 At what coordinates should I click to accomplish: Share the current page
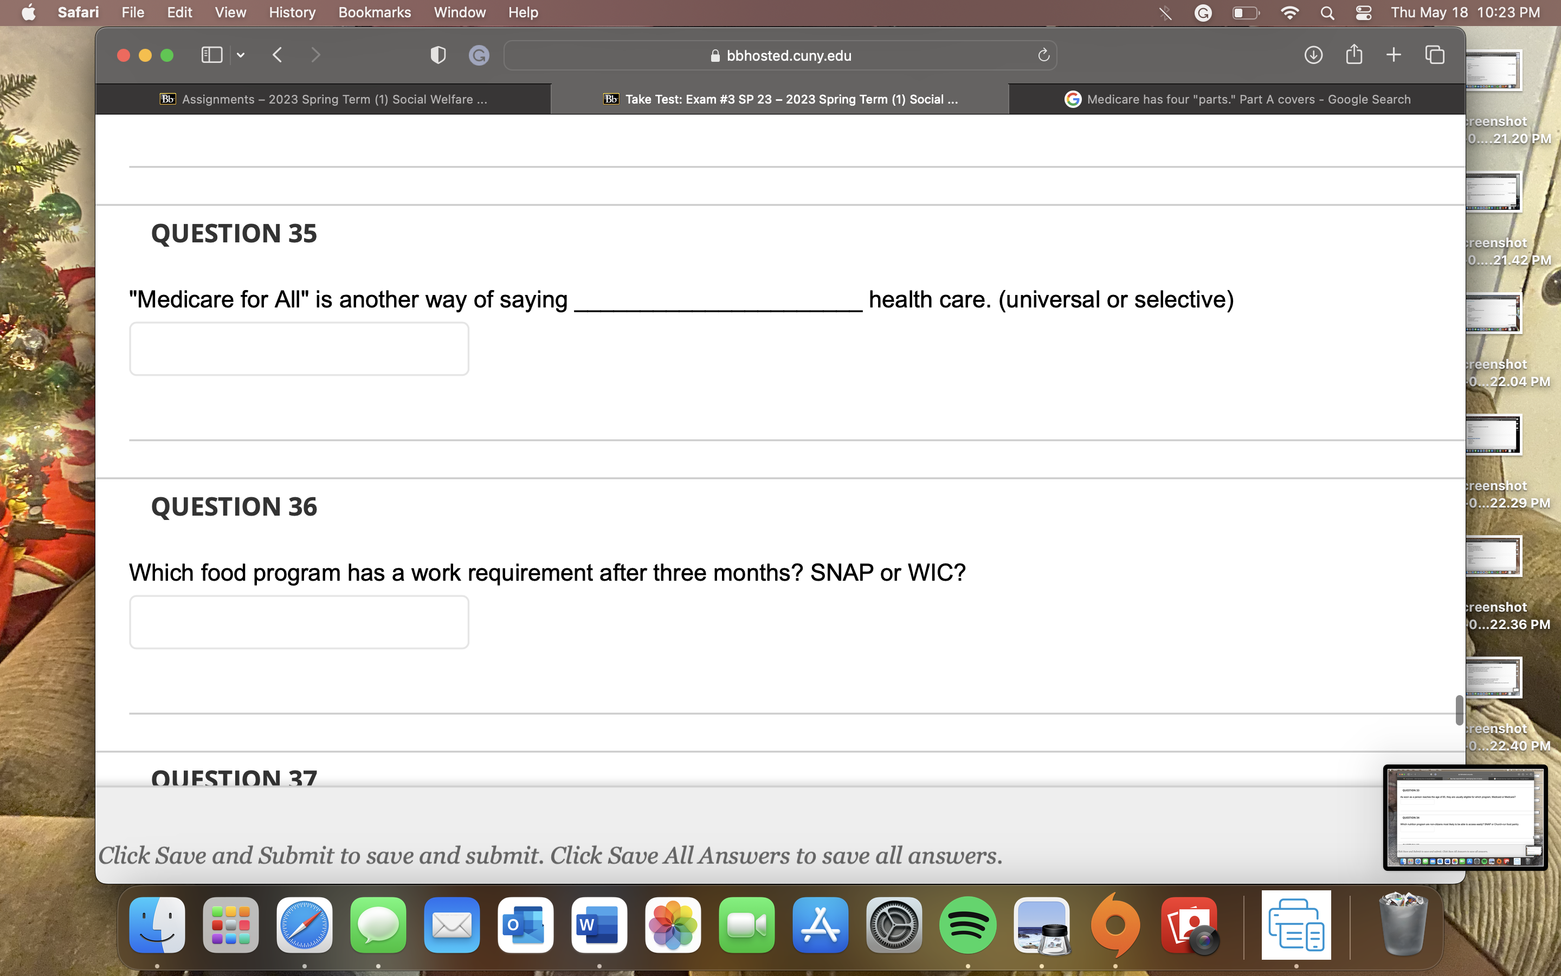point(1353,55)
